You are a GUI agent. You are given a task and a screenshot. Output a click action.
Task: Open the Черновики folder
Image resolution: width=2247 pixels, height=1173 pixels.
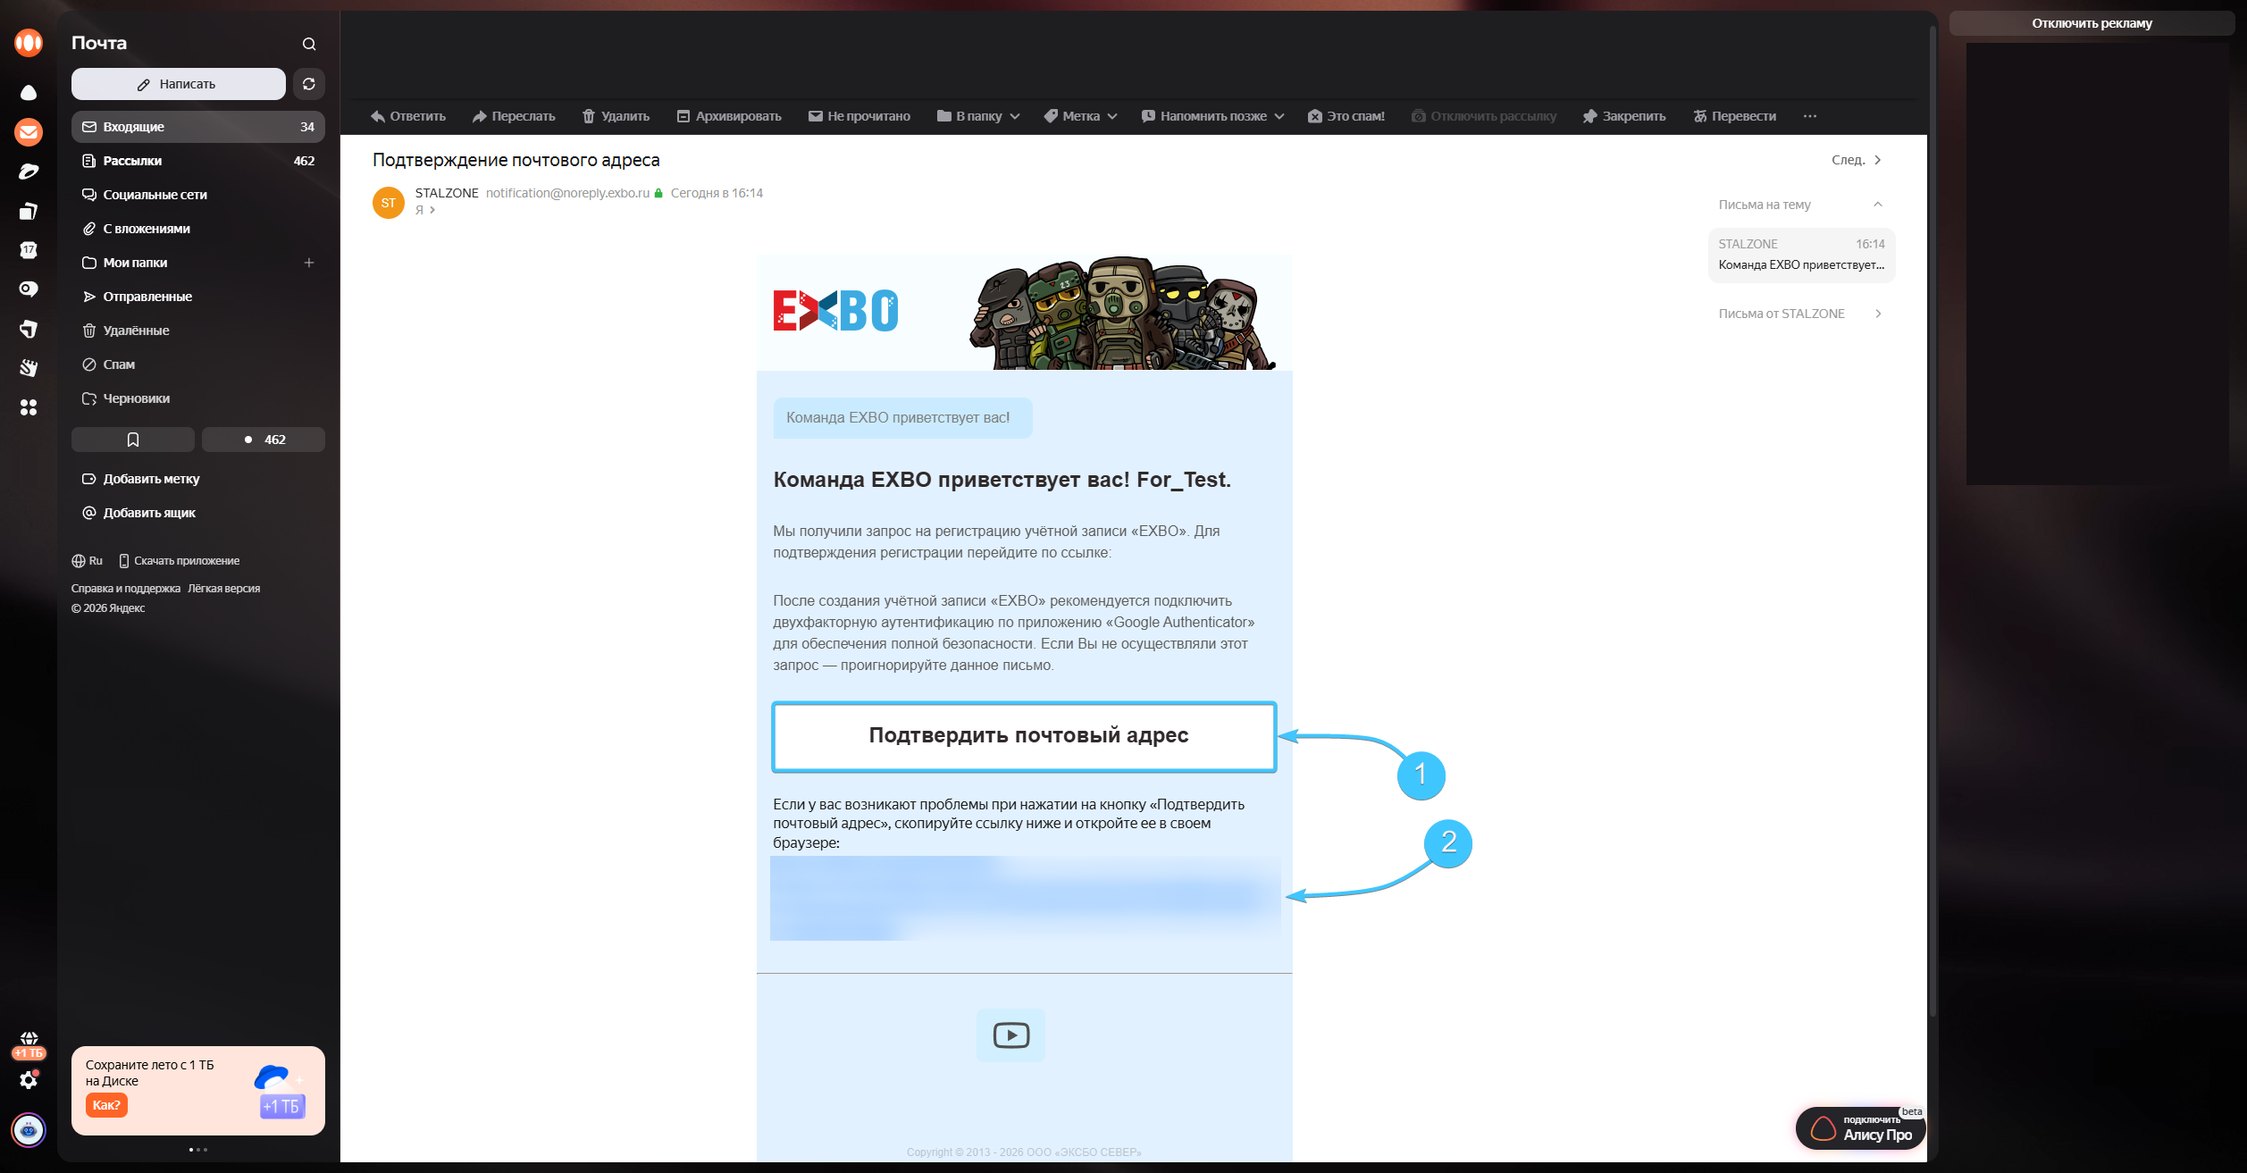pos(198,398)
